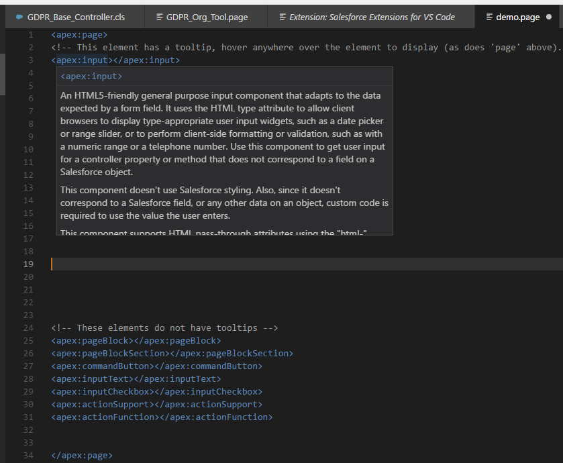Click the opening apex:page tag on line 1

pyautogui.click(x=79, y=35)
